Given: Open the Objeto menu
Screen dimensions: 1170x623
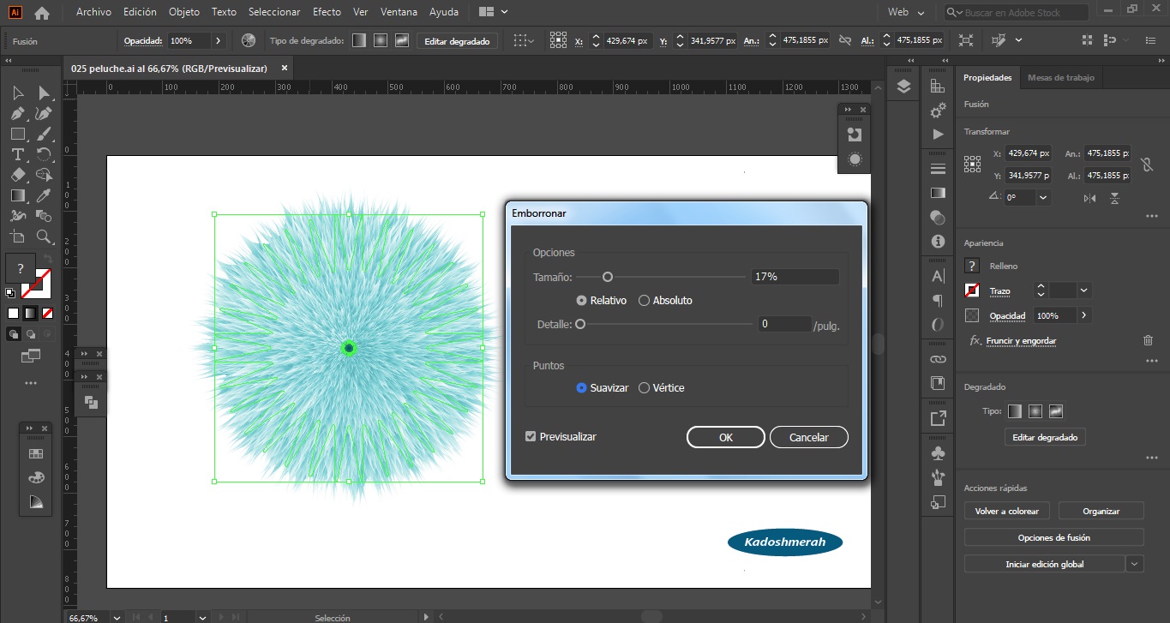Looking at the screenshot, I should (x=184, y=12).
